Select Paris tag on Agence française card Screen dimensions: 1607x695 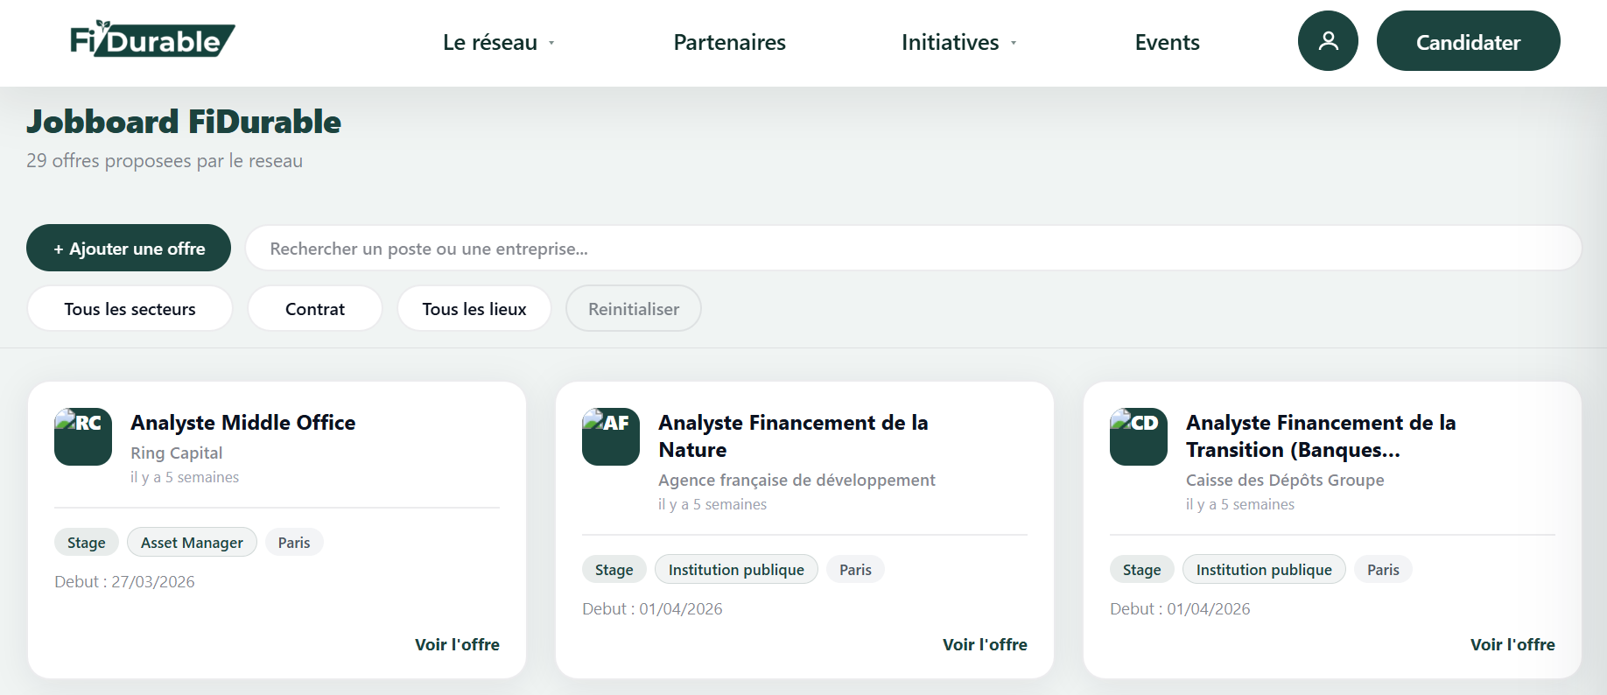(855, 570)
